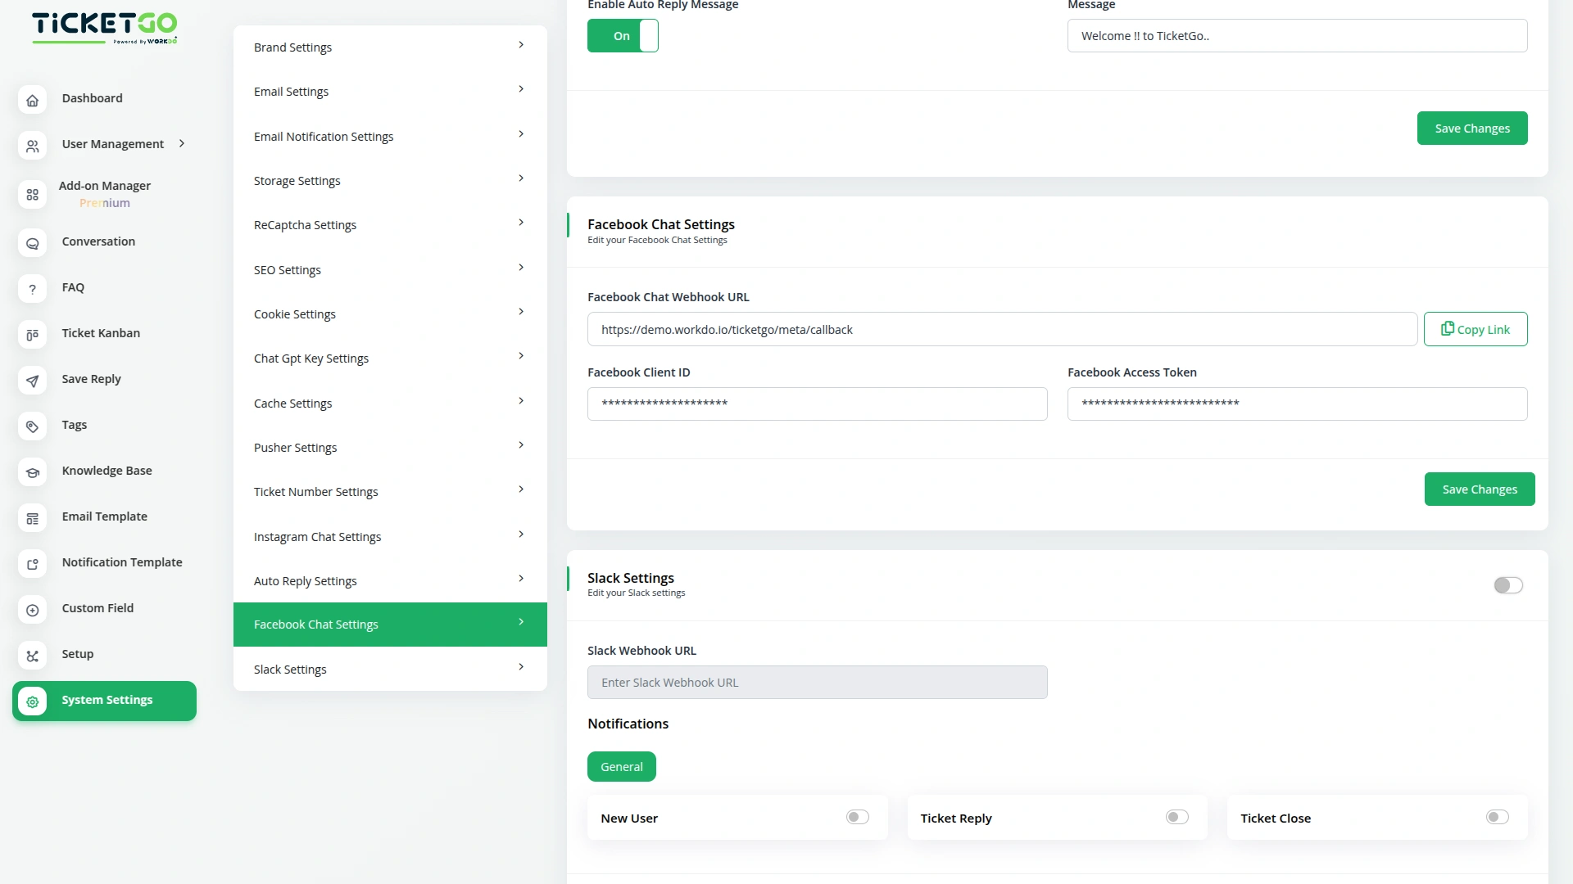Switch to the General notifications tab
1573x884 pixels.
(x=621, y=766)
